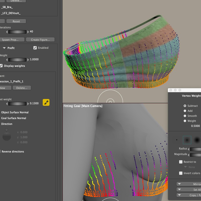Click the Create Figure... button

tap(40, 40)
